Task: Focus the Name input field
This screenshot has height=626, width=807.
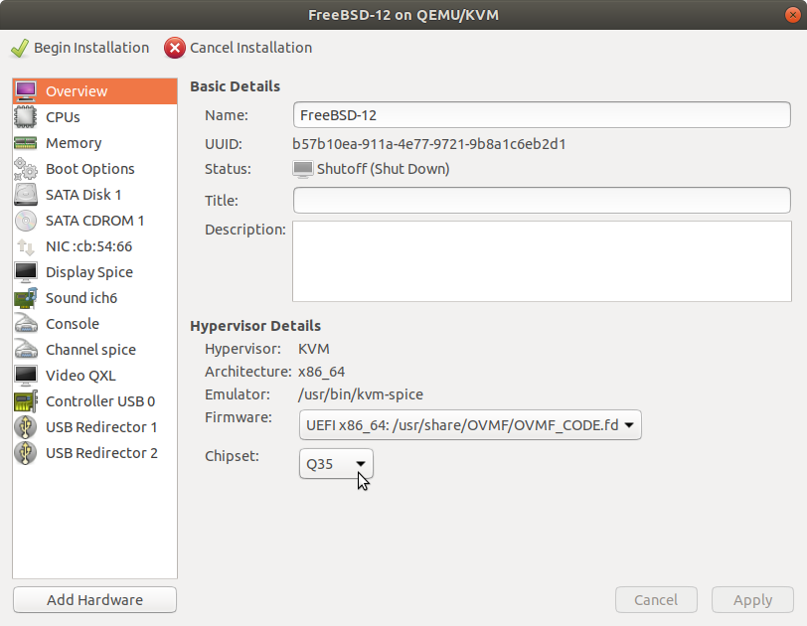Action: (x=542, y=114)
